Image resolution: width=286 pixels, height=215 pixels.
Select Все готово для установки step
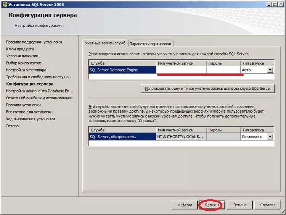[29, 112]
